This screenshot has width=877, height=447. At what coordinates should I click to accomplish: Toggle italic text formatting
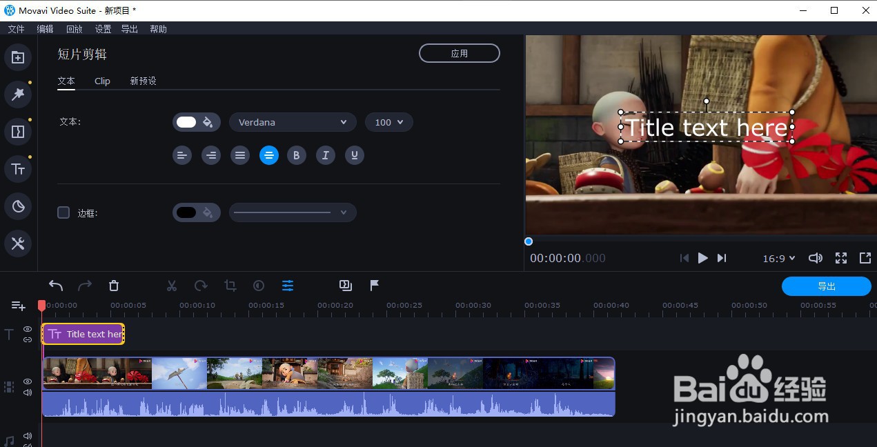point(326,155)
